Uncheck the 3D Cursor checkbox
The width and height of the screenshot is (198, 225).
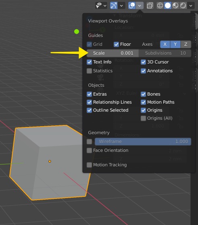[x=143, y=62]
